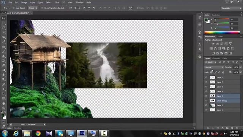Select the History Brush tool
The width and height of the screenshot is (243, 137).
point(3,61)
